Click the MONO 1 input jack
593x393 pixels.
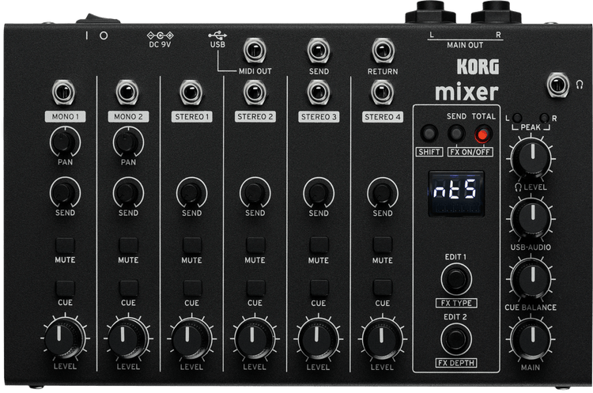point(63,92)
